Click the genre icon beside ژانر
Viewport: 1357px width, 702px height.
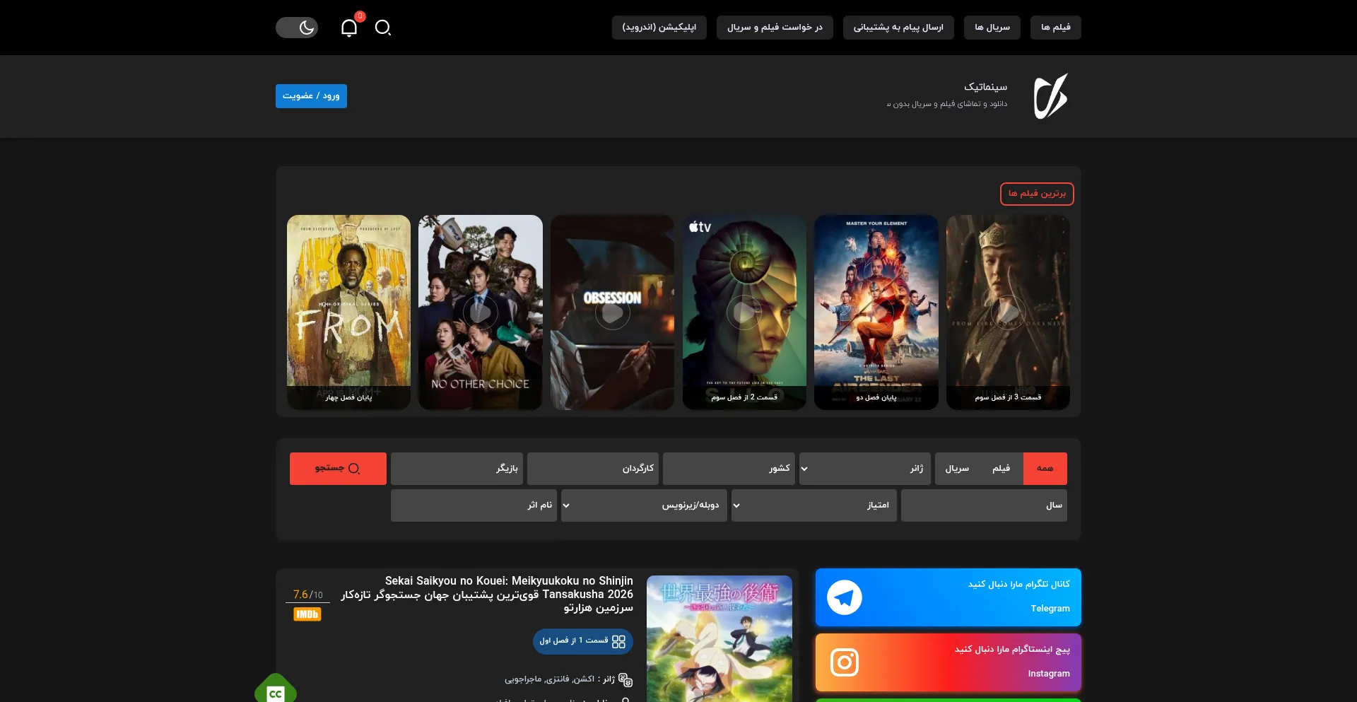coord(625,680)
